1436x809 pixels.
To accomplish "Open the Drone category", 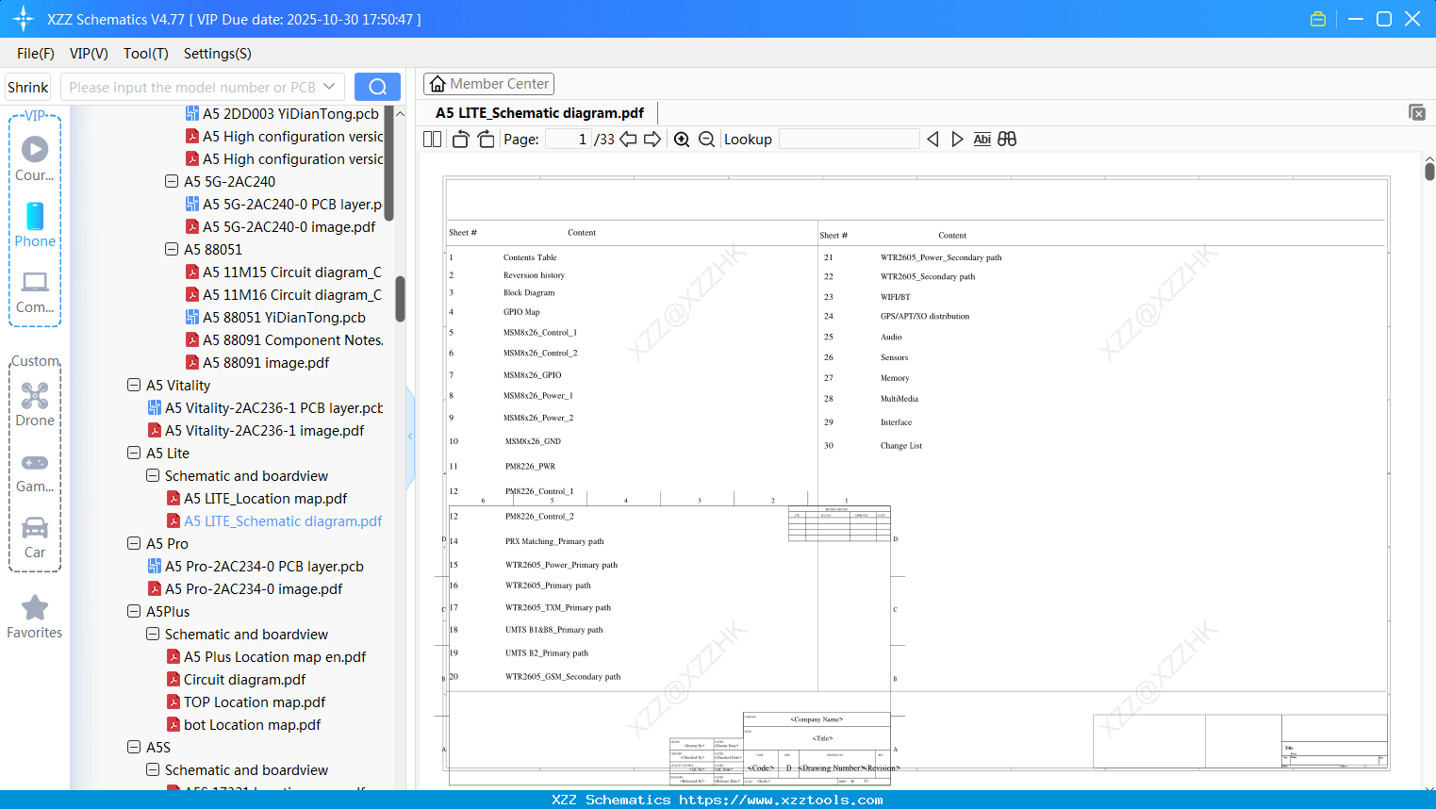I will [35, 404].
